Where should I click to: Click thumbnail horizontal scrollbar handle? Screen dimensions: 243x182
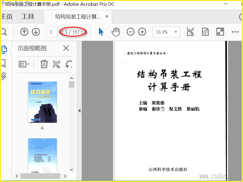click(40, 176)
